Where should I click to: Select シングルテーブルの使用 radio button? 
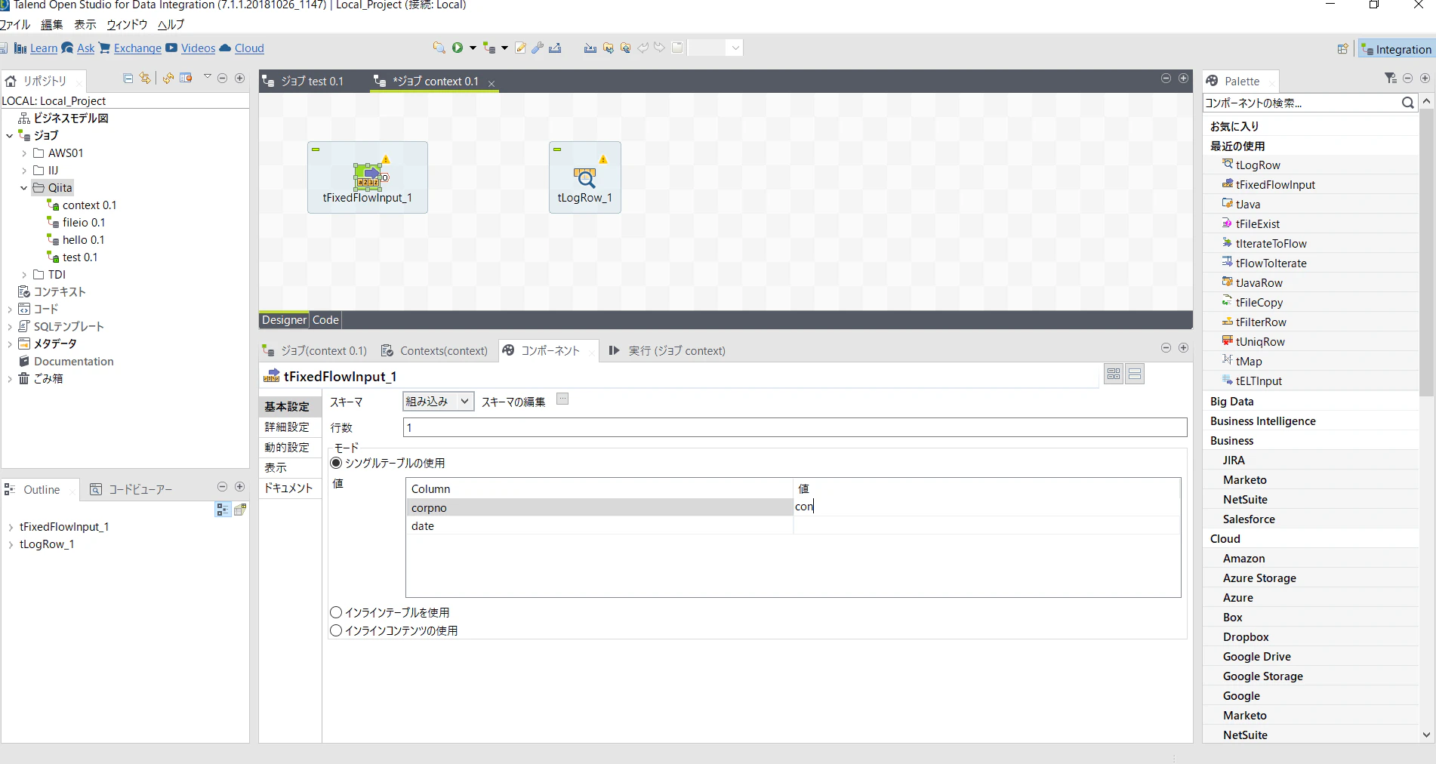point(336,463)
